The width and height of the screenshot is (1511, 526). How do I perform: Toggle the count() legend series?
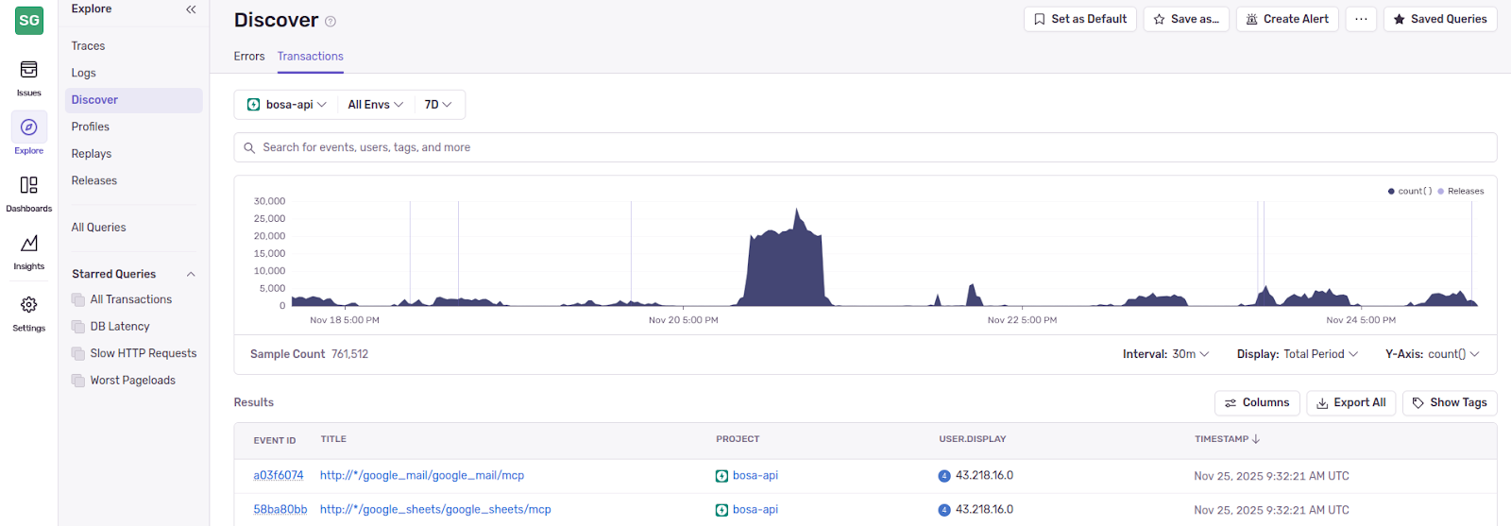tap(1410, 191)
